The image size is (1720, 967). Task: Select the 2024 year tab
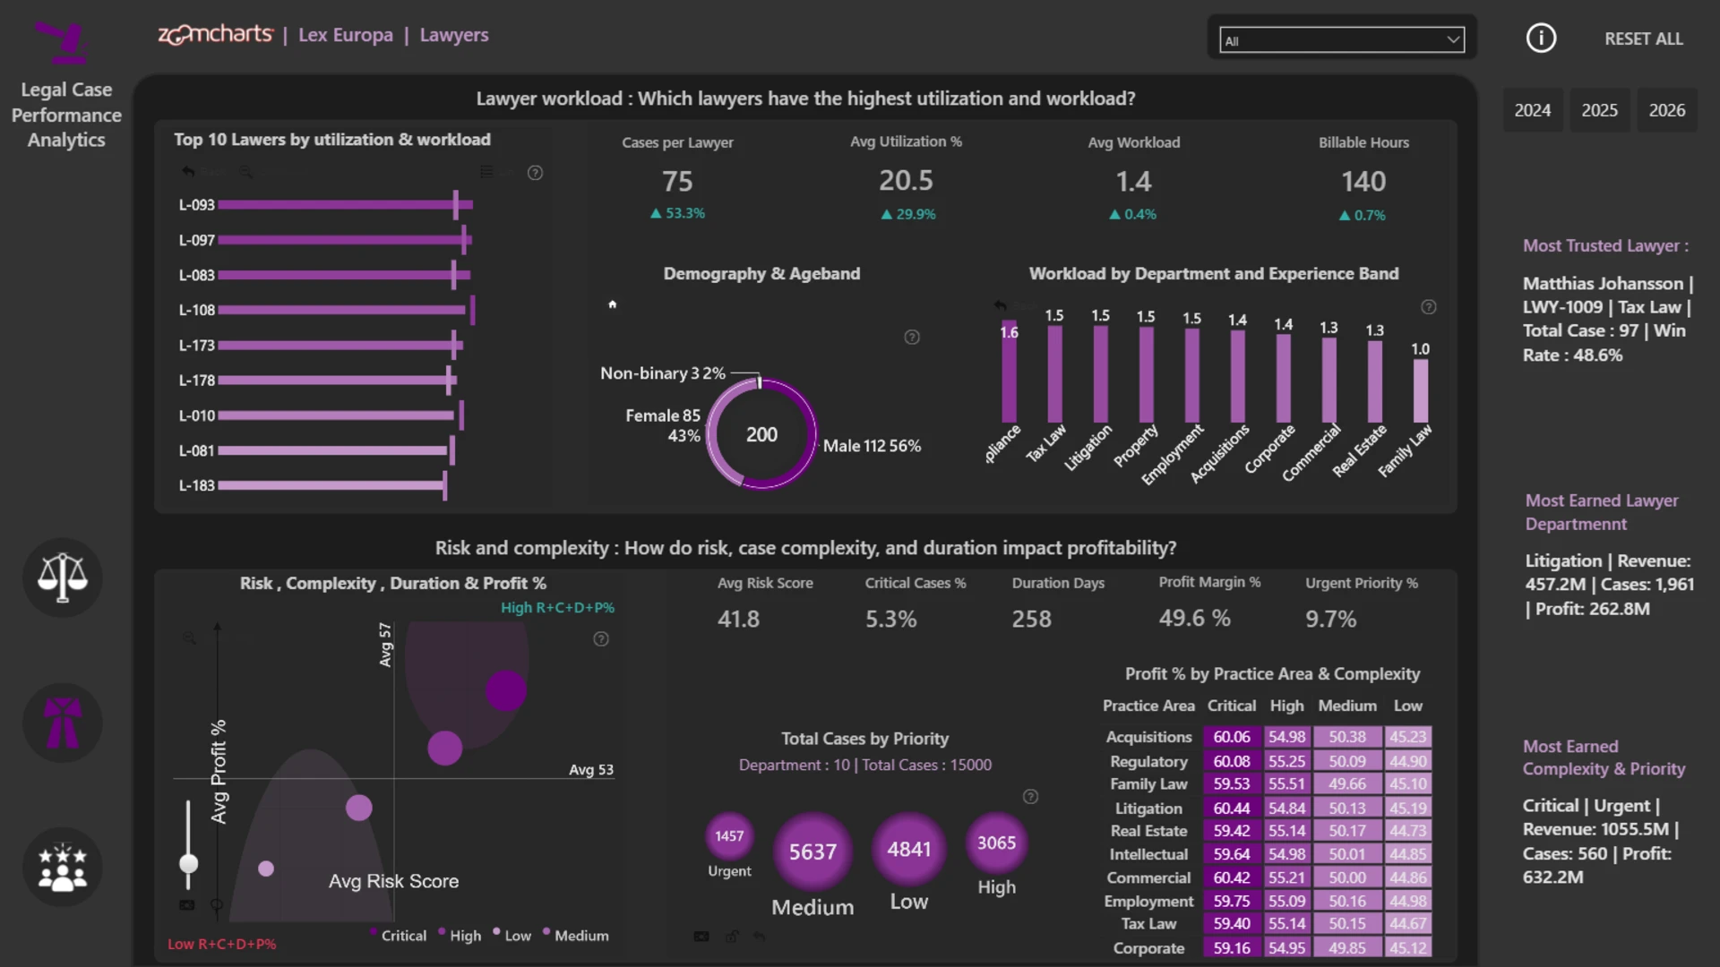point(1532,110)
